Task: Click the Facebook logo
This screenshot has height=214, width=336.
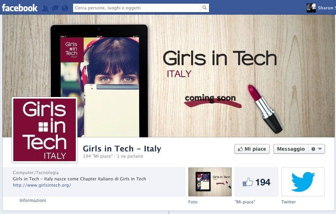Action: coord(20,8)
